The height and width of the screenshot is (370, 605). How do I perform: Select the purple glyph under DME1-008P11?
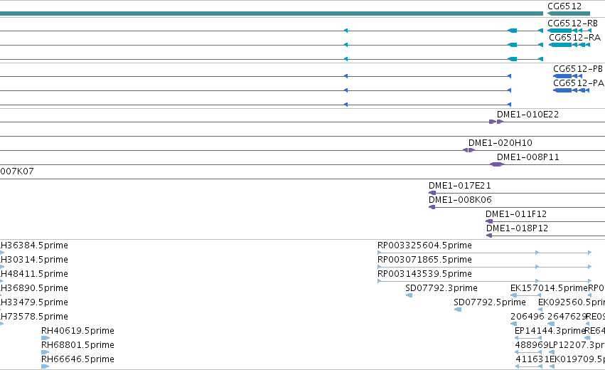[x=496, y=164]
